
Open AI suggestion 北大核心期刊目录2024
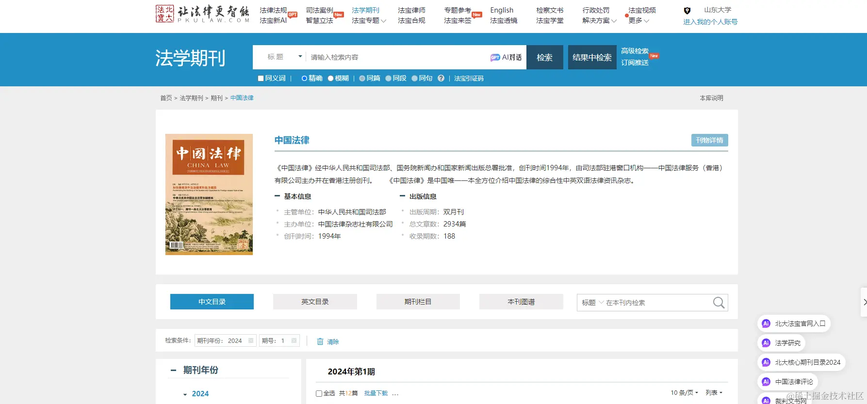pos(802,362)
